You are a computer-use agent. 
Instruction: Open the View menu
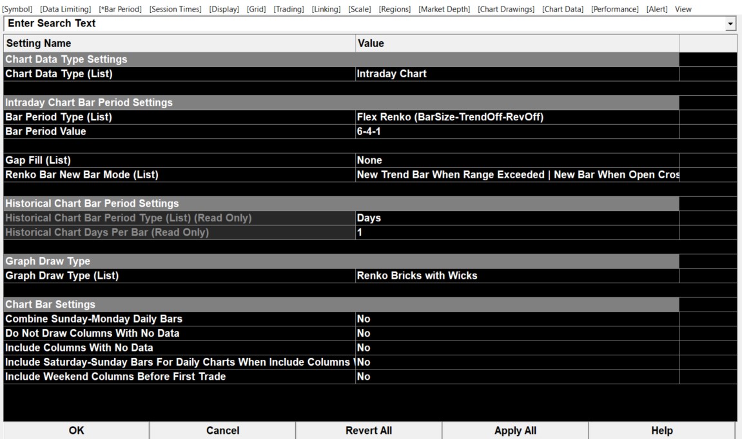pyautogui.click(x=683, y=9)
